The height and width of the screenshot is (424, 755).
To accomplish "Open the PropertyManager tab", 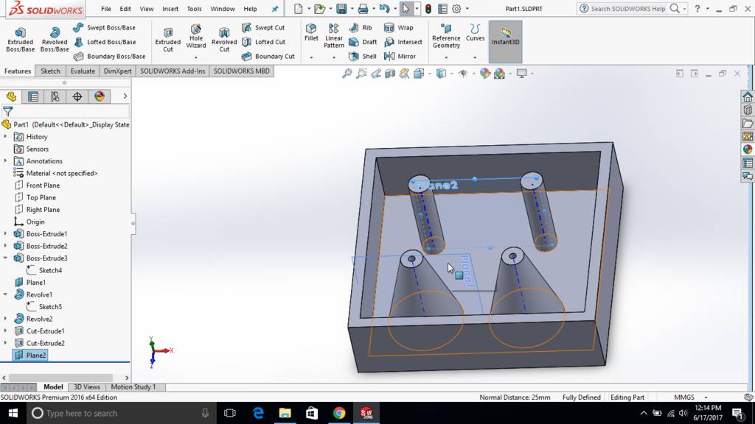I will (33, 96).
